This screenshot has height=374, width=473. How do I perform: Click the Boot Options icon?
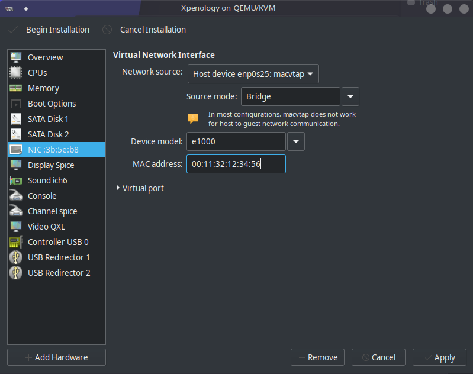click(15, 104)
